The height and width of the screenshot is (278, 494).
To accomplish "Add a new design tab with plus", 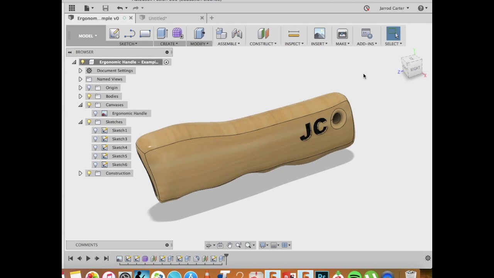I will click(x=211, y=18).
